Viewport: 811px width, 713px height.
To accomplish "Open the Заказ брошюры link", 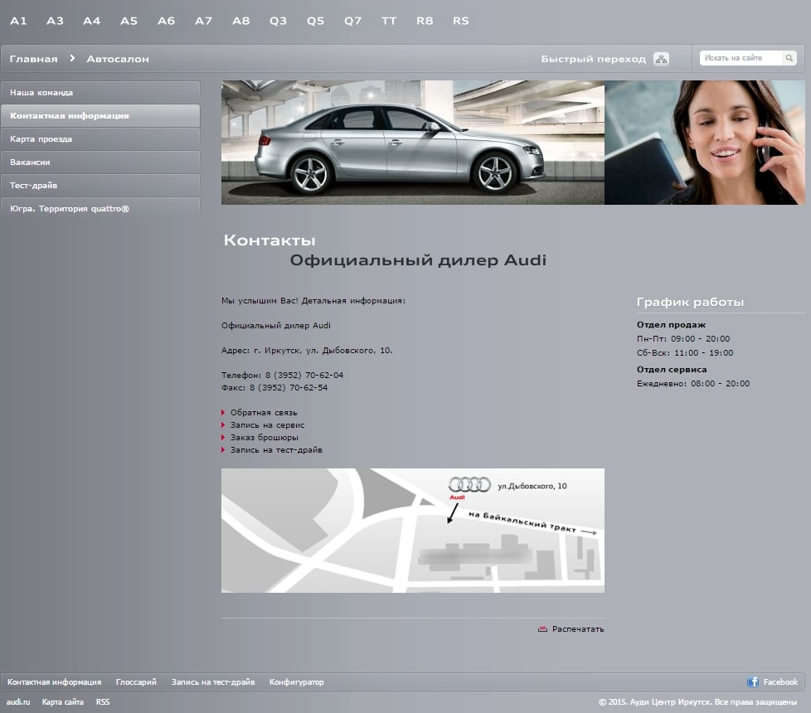I will click(x=265, y=438).
